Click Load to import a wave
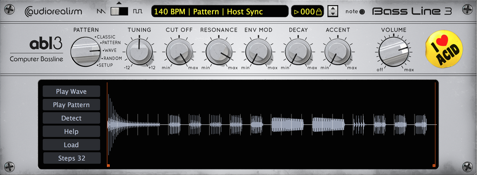The image size is (477, 175). (71, 145)
